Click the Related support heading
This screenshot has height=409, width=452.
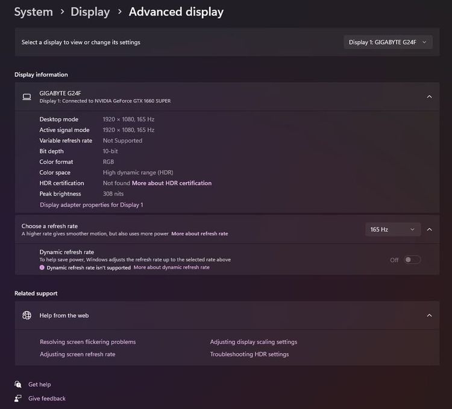coord(36,294)
